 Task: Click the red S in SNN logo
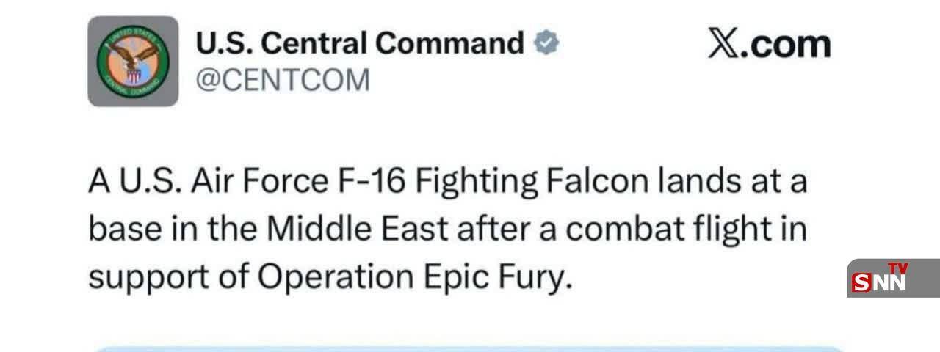pos(862,282)
